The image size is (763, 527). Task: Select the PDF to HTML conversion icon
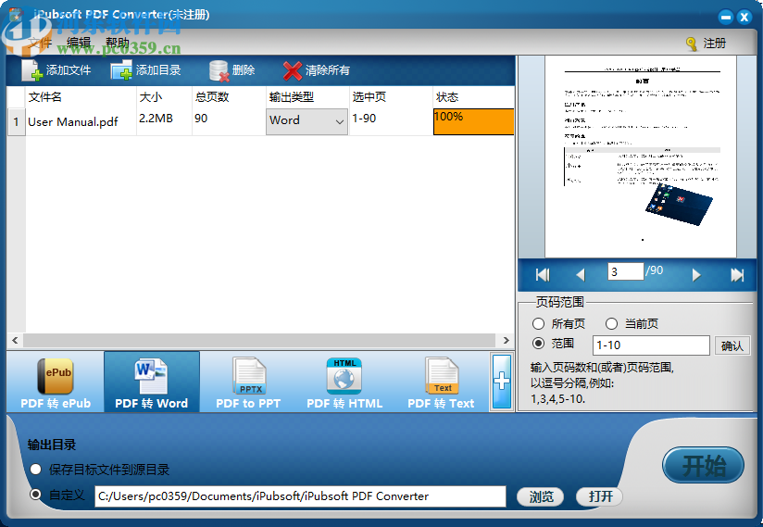(344, 376)
